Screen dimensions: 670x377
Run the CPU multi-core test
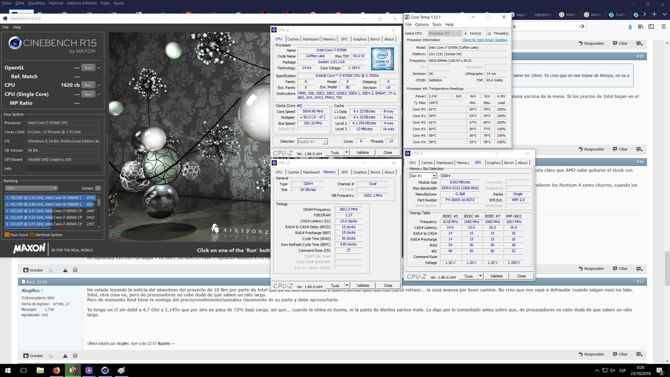(88, 85)
